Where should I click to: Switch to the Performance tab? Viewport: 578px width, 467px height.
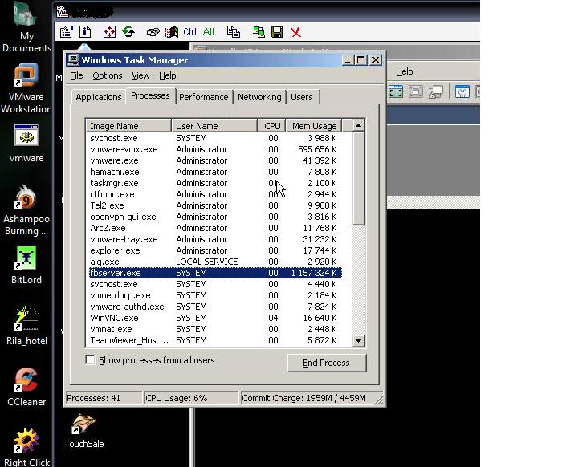click(x=203, y=97)
